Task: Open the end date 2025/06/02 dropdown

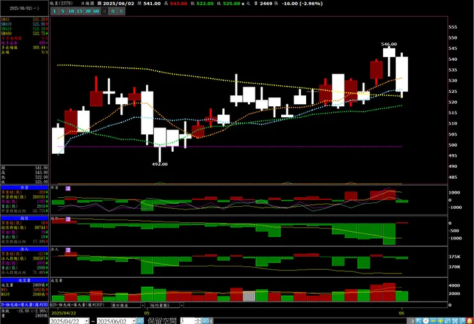Action: click(133, 321)
